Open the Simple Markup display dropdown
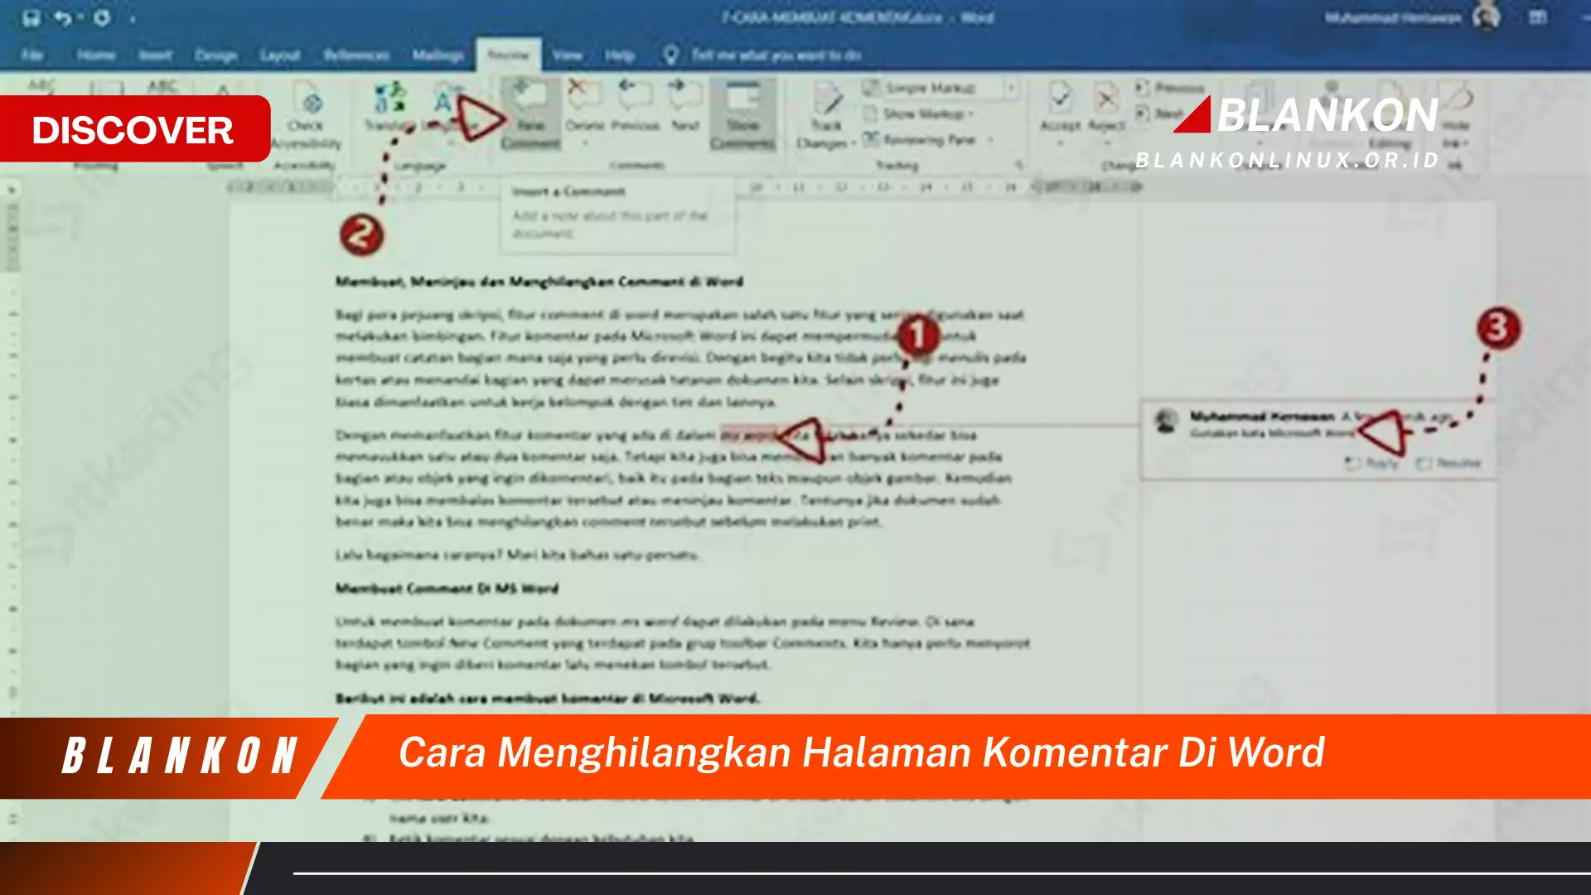Viewport: 1591px width, 895px height. tap(1011, 87)
